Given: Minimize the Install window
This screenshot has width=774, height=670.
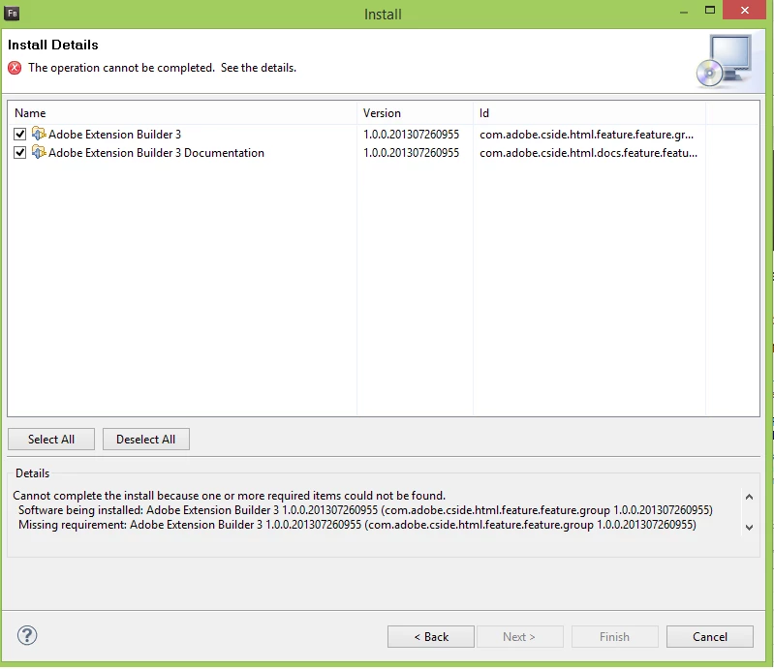Looking at the screenshot, I should [684, 12].
